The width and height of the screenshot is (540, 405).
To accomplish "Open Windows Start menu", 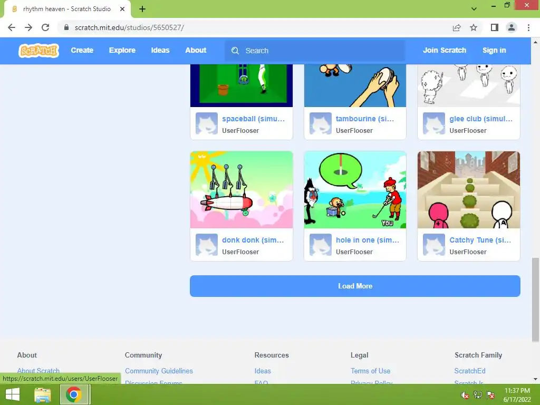I will pyautogui.click(x=13, y=394).
